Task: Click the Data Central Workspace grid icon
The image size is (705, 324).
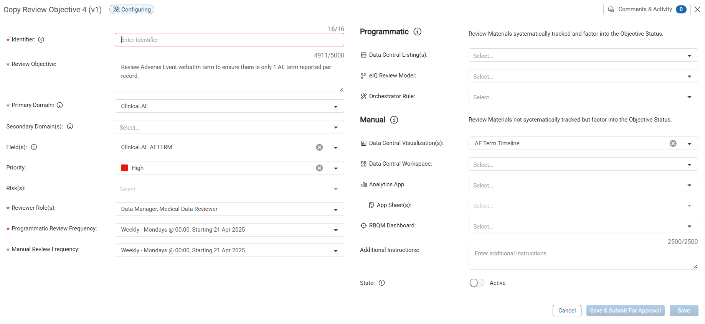Action: coord(363,164)
